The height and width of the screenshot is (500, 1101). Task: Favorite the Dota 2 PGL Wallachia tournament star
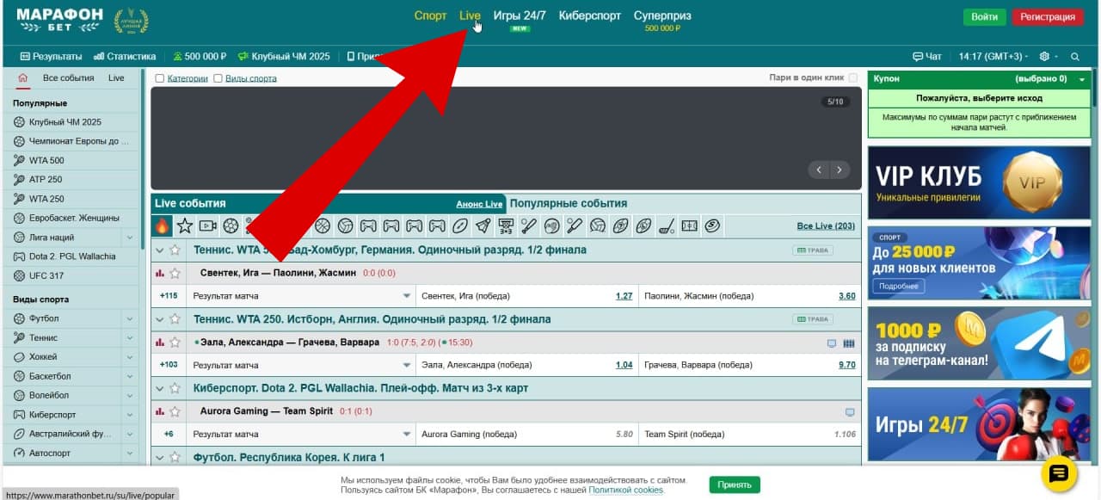175,388
